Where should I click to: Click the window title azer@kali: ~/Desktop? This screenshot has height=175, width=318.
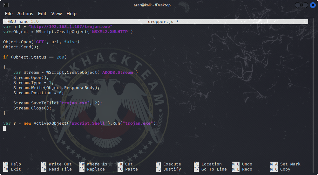pos(152,5)
